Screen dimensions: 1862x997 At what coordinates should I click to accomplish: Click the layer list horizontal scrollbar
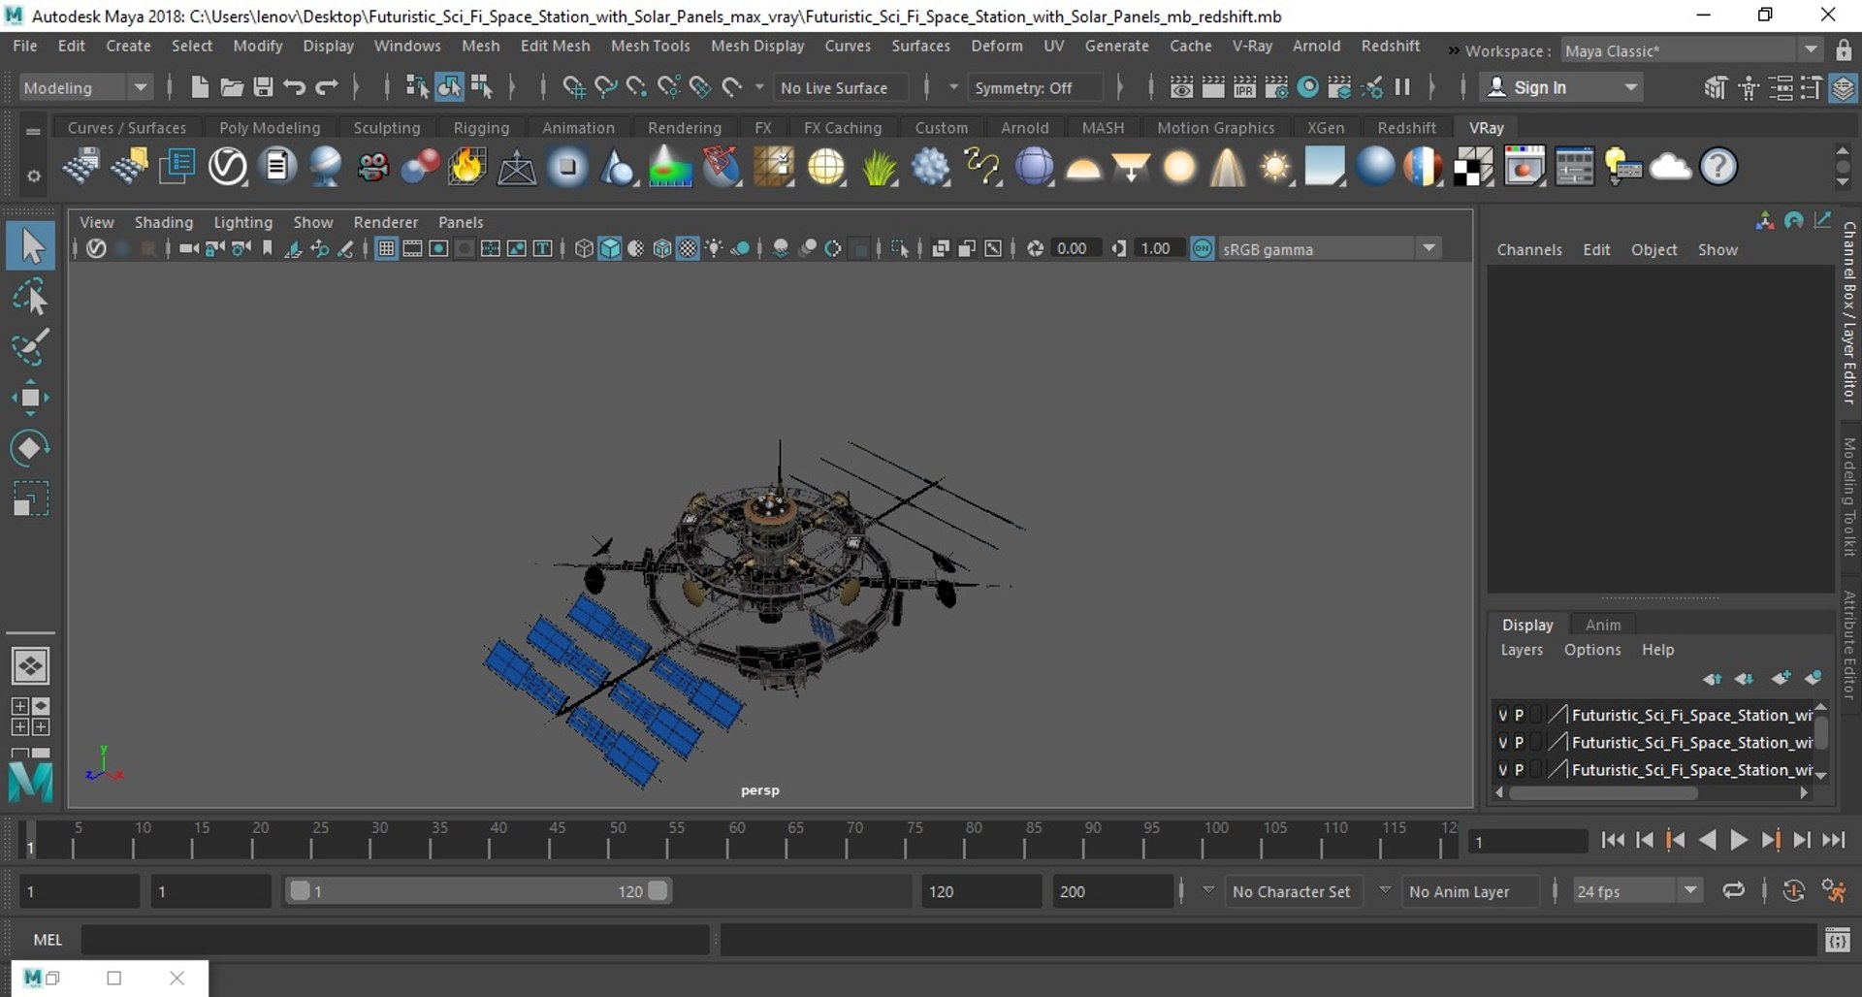point(1603,792)
